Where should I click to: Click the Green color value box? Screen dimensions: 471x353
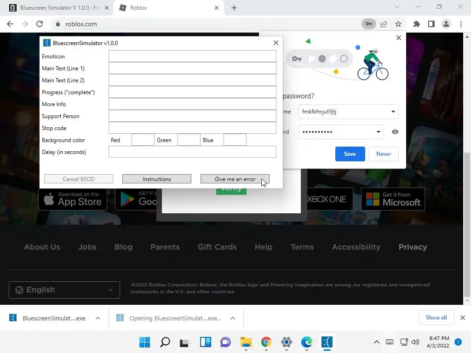pos(189,140)
